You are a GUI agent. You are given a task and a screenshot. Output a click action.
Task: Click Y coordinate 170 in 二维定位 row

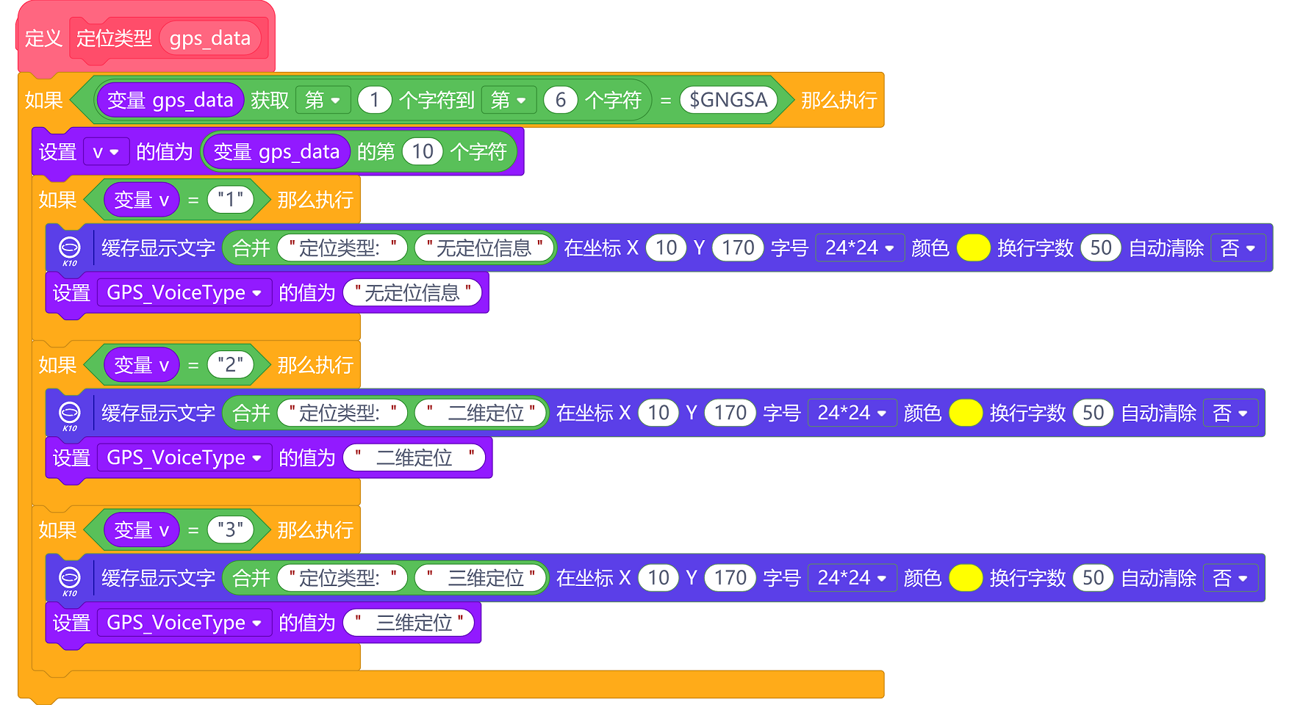pyautogui.click(x=730, y=413)
